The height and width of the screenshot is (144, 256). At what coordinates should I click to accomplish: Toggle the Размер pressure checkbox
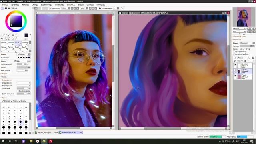3,101
